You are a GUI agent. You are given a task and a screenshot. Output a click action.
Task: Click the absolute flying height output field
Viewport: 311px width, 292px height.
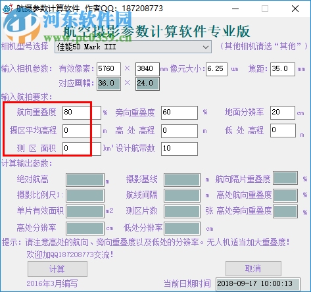[85, 180]
